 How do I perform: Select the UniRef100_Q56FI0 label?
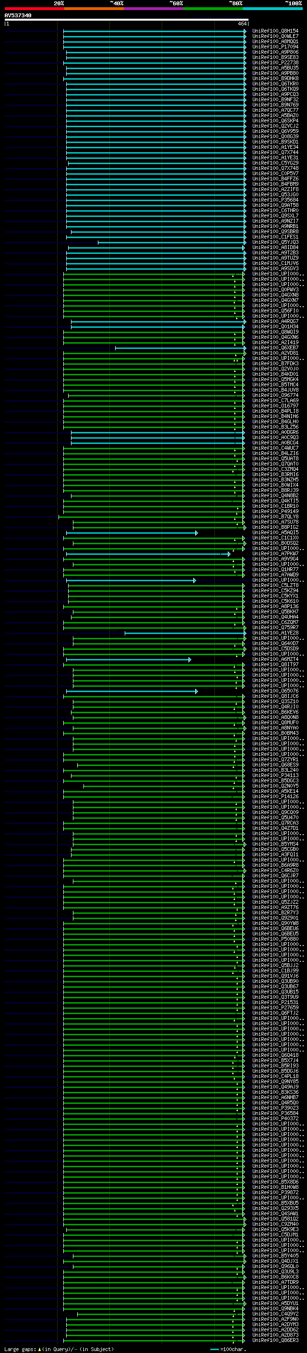click(x=275, y=311)
